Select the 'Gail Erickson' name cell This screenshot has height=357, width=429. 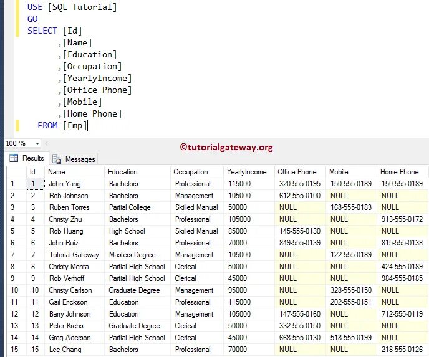74,302
